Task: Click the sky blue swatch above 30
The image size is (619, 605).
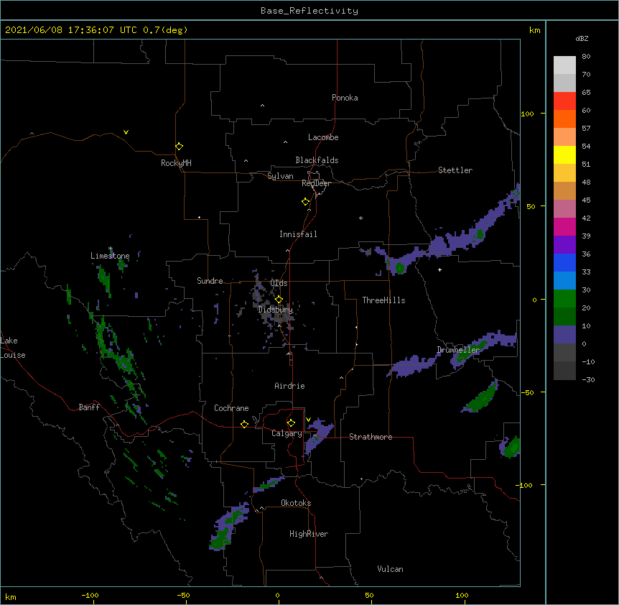Action: (564, 280)
